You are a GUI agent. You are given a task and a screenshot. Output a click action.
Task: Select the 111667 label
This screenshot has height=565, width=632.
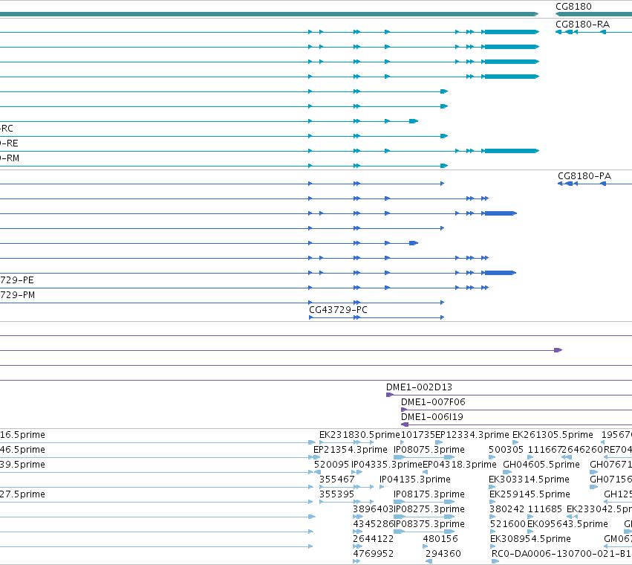click(x=545, y=450)
